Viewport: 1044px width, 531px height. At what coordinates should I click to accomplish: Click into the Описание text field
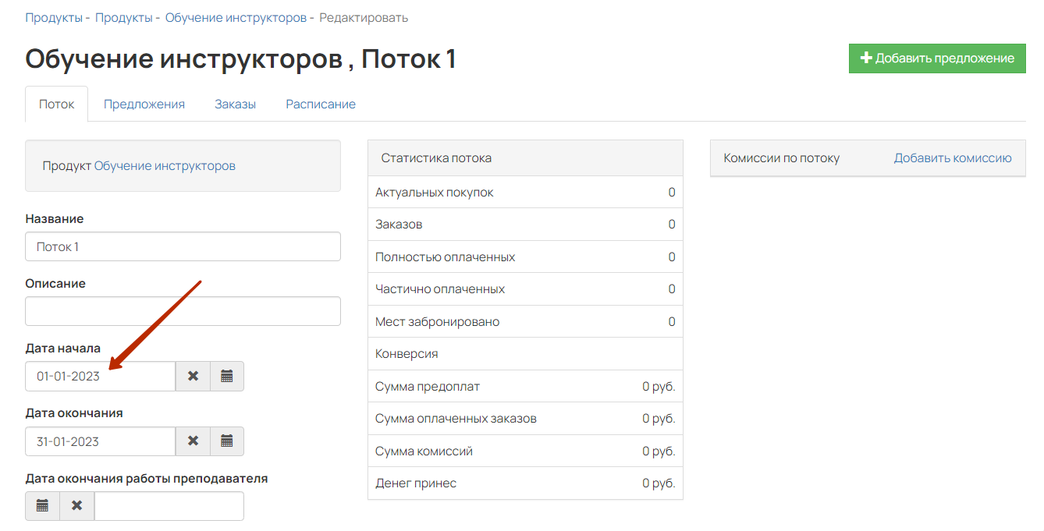pos(183,311)
